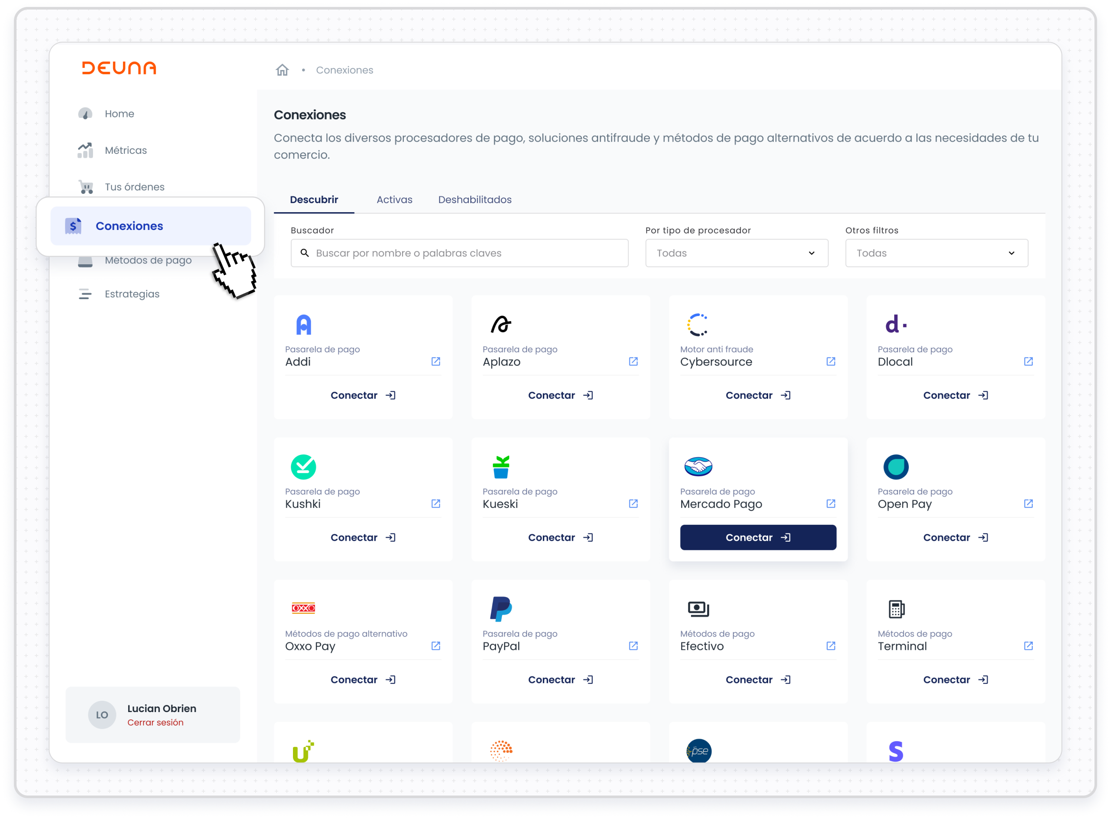Click the Oxxo Pay logo
1111x819 pixels.
303,608
